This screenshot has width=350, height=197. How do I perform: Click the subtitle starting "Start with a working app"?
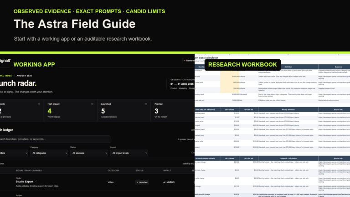[x=83, y=39]
